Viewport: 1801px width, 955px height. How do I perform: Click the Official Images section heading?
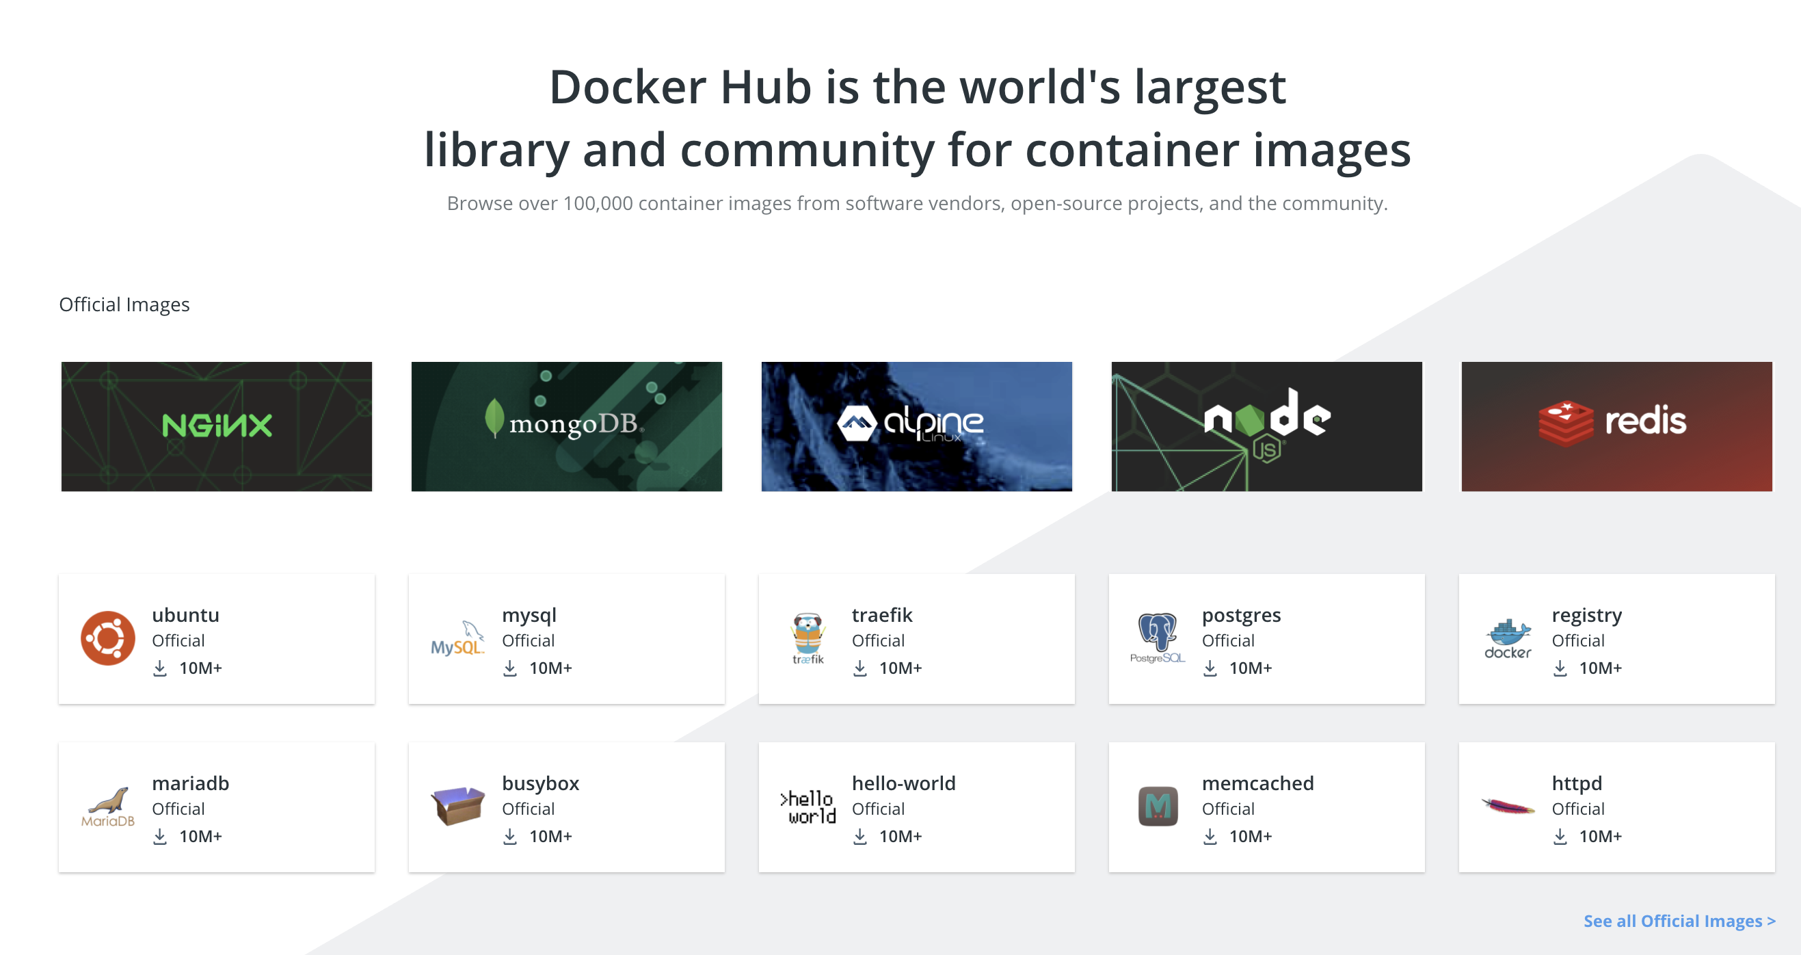(124, 305)
